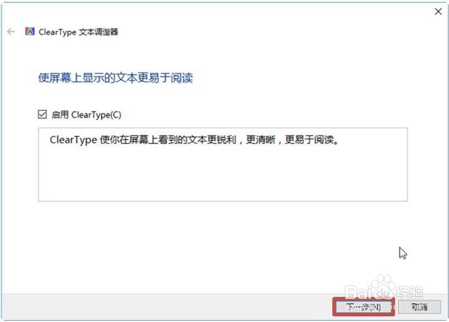Image resolution: width=449 pixels, height=322 pixels.
Task: Click the blank white area below the preview box
Action: [x=201, y=246]
